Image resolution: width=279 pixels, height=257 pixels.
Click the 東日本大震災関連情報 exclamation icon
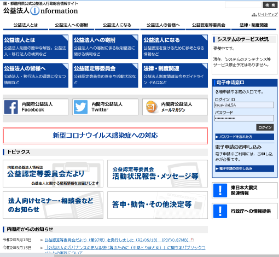tap(220, 190)
